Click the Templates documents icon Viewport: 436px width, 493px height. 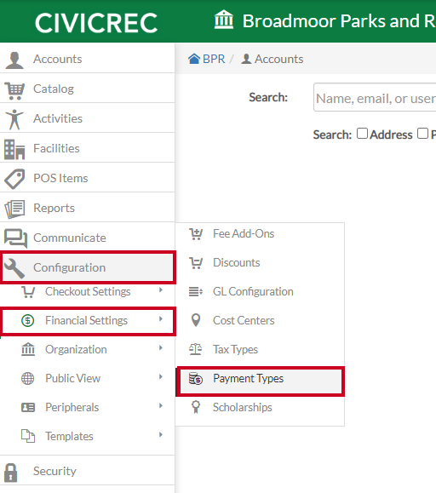[x=28, y=436]
